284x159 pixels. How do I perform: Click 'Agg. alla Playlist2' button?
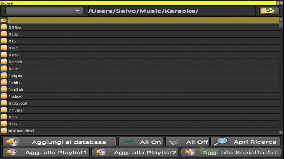tap(135, 152)
